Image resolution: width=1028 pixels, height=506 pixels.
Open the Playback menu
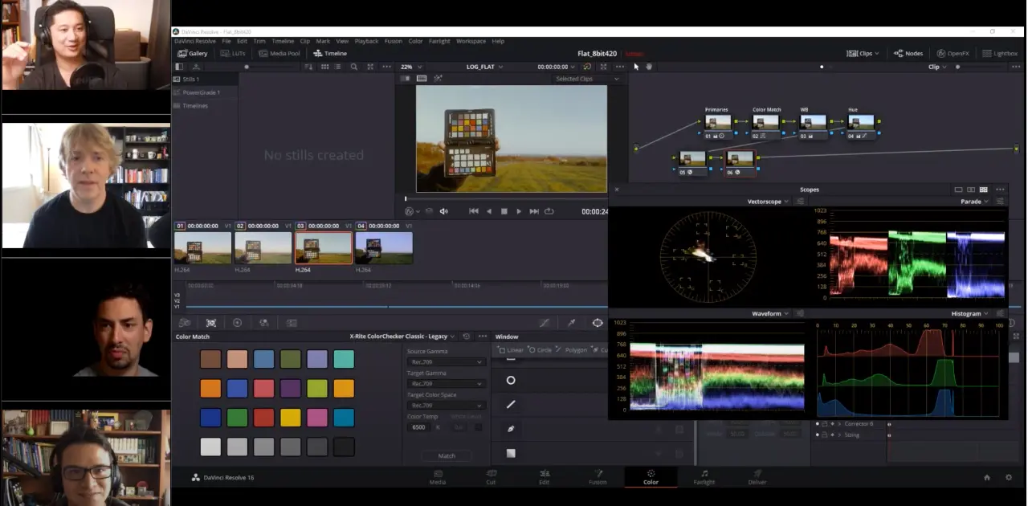pos(366,41)
